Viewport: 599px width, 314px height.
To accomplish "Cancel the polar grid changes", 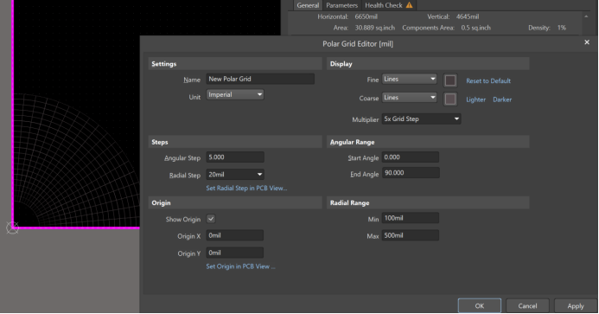I will tap(527, 305).
